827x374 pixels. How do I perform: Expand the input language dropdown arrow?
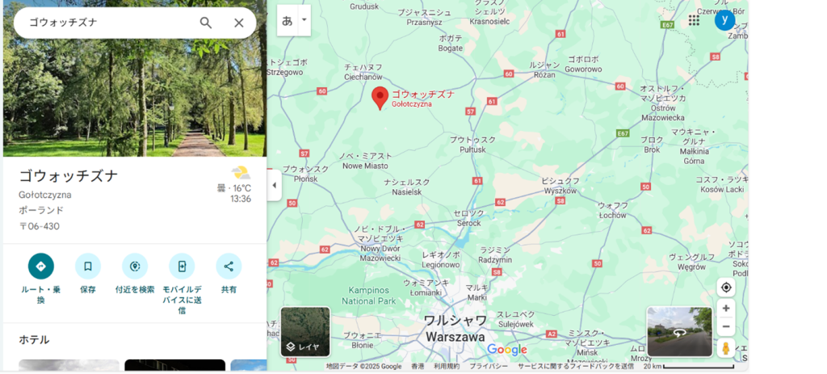coord(304,20)
